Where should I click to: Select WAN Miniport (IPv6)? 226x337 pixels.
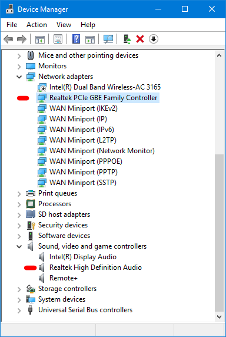coord(82,130)
